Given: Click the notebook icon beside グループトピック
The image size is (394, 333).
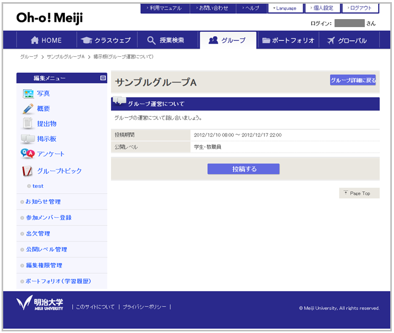Looking at the screenshot, I should pos(27,171).
